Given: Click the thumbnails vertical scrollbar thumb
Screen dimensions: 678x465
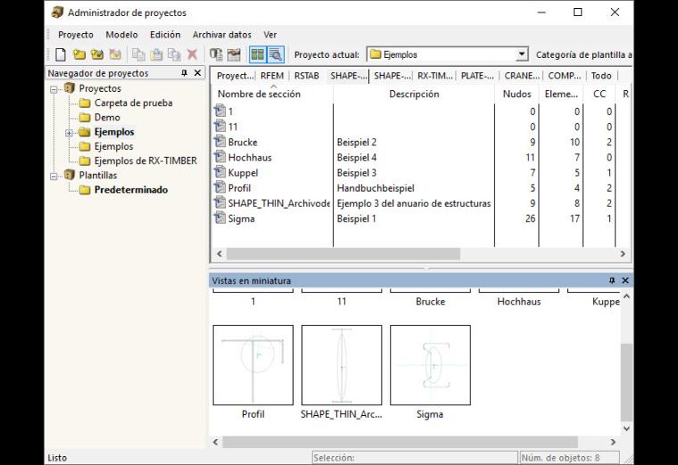Looking at the screenshot, I should (x=626, y=382).
